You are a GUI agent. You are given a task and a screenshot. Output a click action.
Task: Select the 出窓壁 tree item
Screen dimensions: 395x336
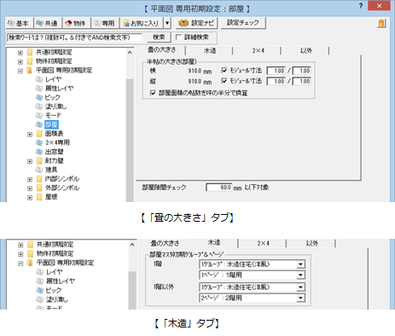click(x=54, y=152)
